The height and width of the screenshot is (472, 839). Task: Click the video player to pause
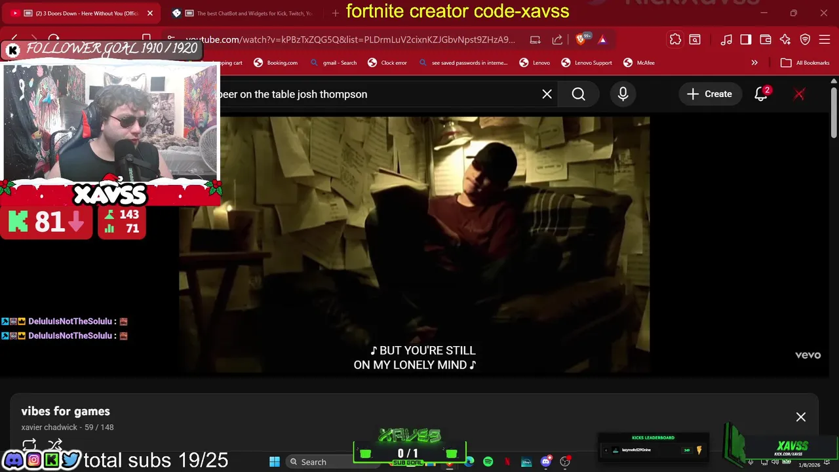coord(414,245)
